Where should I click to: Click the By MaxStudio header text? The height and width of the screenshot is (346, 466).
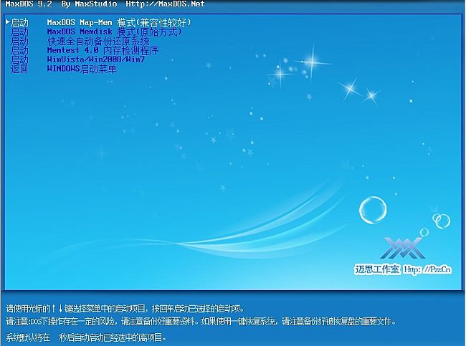(x=82, y=4)
